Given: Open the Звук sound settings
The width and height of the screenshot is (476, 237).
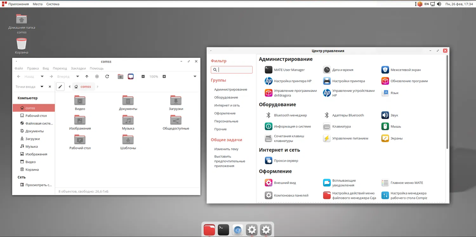Looking at the screenshot, I should [390, 115].
